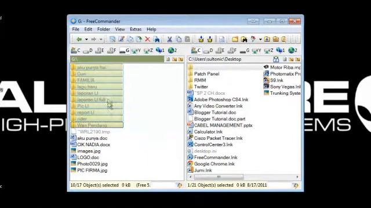Select drive C in left panel
The width and height of the screenshot is (371, 208).
tap(76, 50)
